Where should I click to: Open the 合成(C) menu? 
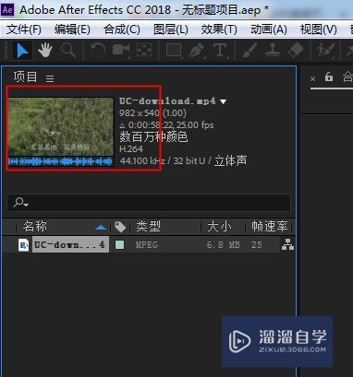point(122,29)
